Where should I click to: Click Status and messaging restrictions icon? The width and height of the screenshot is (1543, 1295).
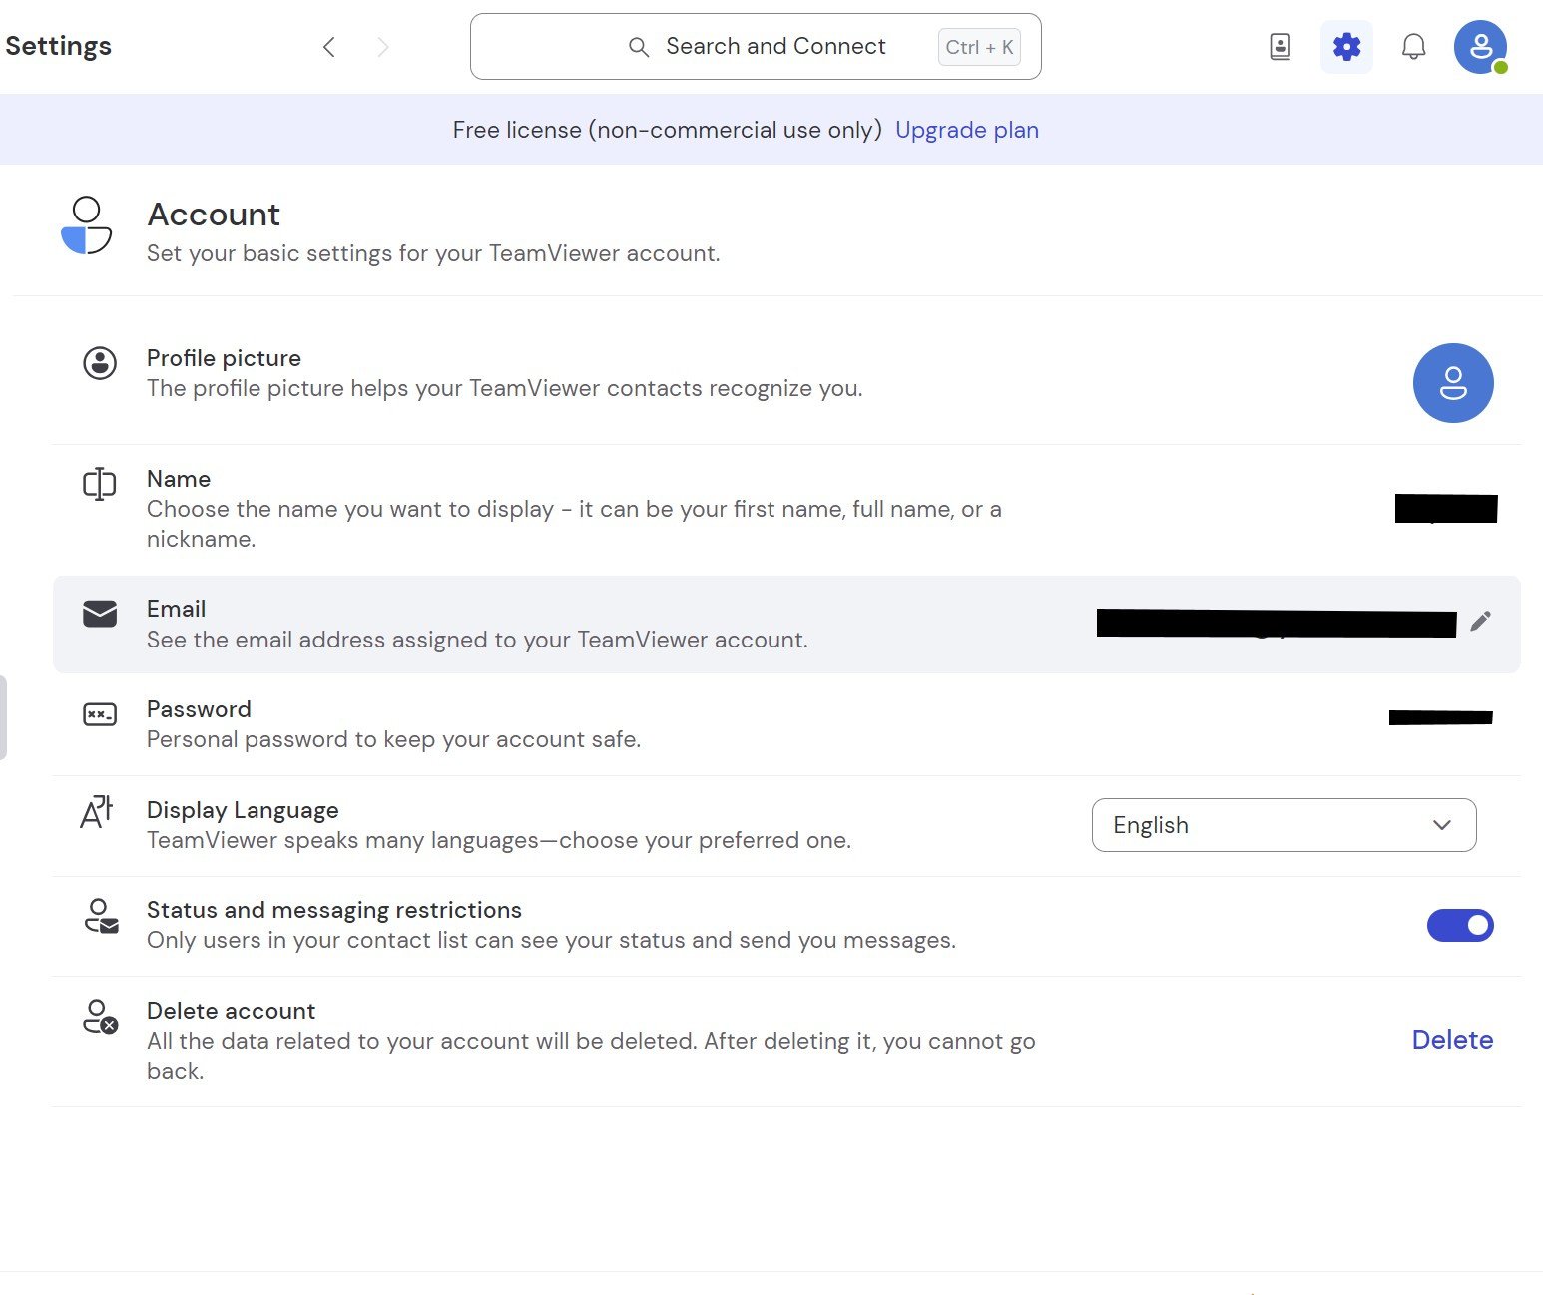click(x=101, y=916)
